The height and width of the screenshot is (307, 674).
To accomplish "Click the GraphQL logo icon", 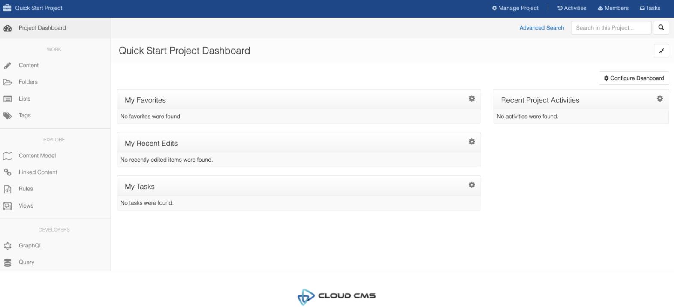I will (7, 246).
